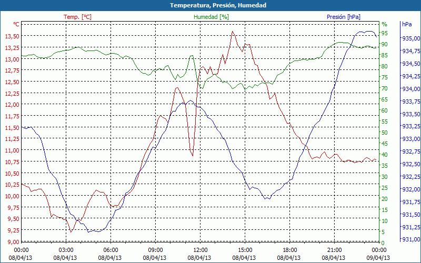Select the red 'Temp. [°C]' legend label
421x263 pixels.
tap(77, 17)
